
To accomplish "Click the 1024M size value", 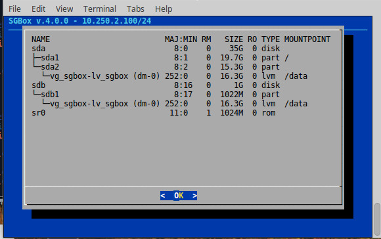I will pos(231,113).
